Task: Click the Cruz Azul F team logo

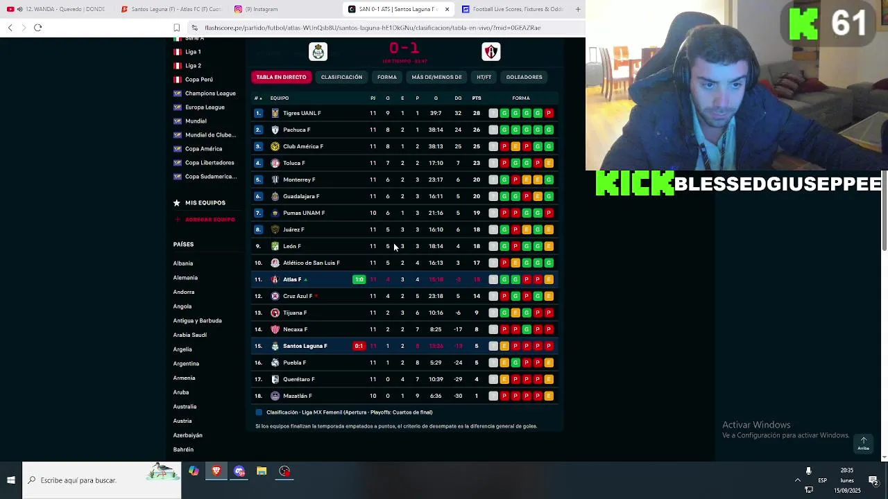Action: pyautogui.click(x=275, y=296)
